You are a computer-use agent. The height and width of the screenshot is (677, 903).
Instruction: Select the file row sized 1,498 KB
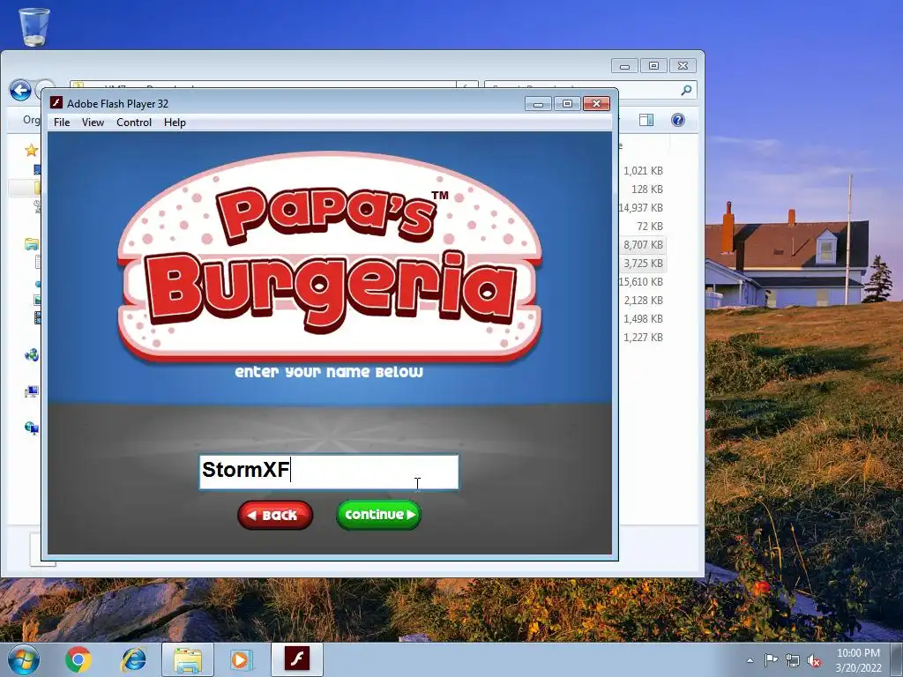click(x=643, y=318)
